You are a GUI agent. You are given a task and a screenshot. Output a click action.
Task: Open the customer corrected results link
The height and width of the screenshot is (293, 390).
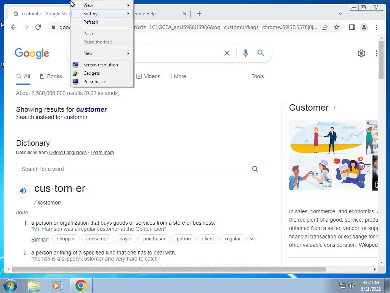click(x=91, y=109)
